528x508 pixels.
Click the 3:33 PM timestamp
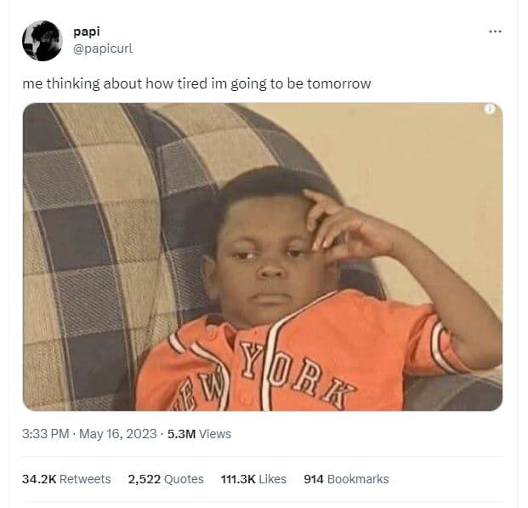(x=45, y=433)
